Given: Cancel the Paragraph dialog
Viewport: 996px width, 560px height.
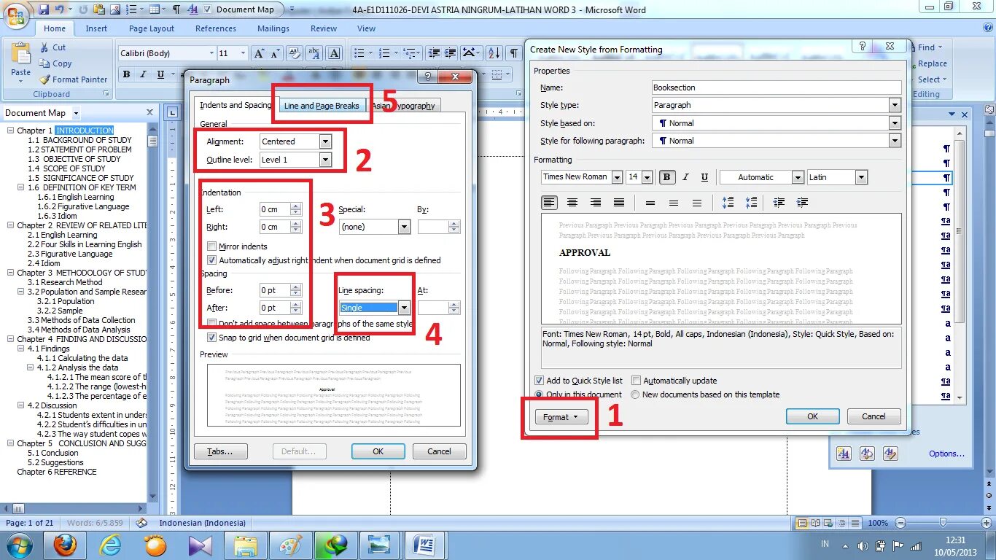Looking at the screenshot, I should (x=439, y=451).
